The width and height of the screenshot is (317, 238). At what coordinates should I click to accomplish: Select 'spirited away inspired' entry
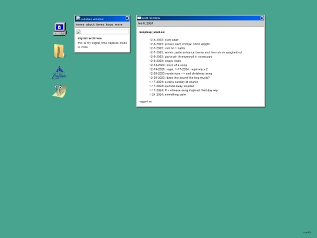click(x=172, y=86)
